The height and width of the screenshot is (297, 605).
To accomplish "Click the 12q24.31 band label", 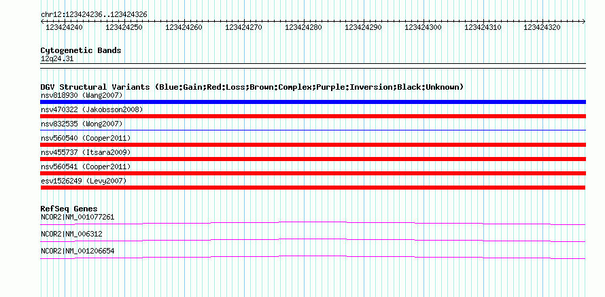I will pyautogui.click(x=56, y=59).
